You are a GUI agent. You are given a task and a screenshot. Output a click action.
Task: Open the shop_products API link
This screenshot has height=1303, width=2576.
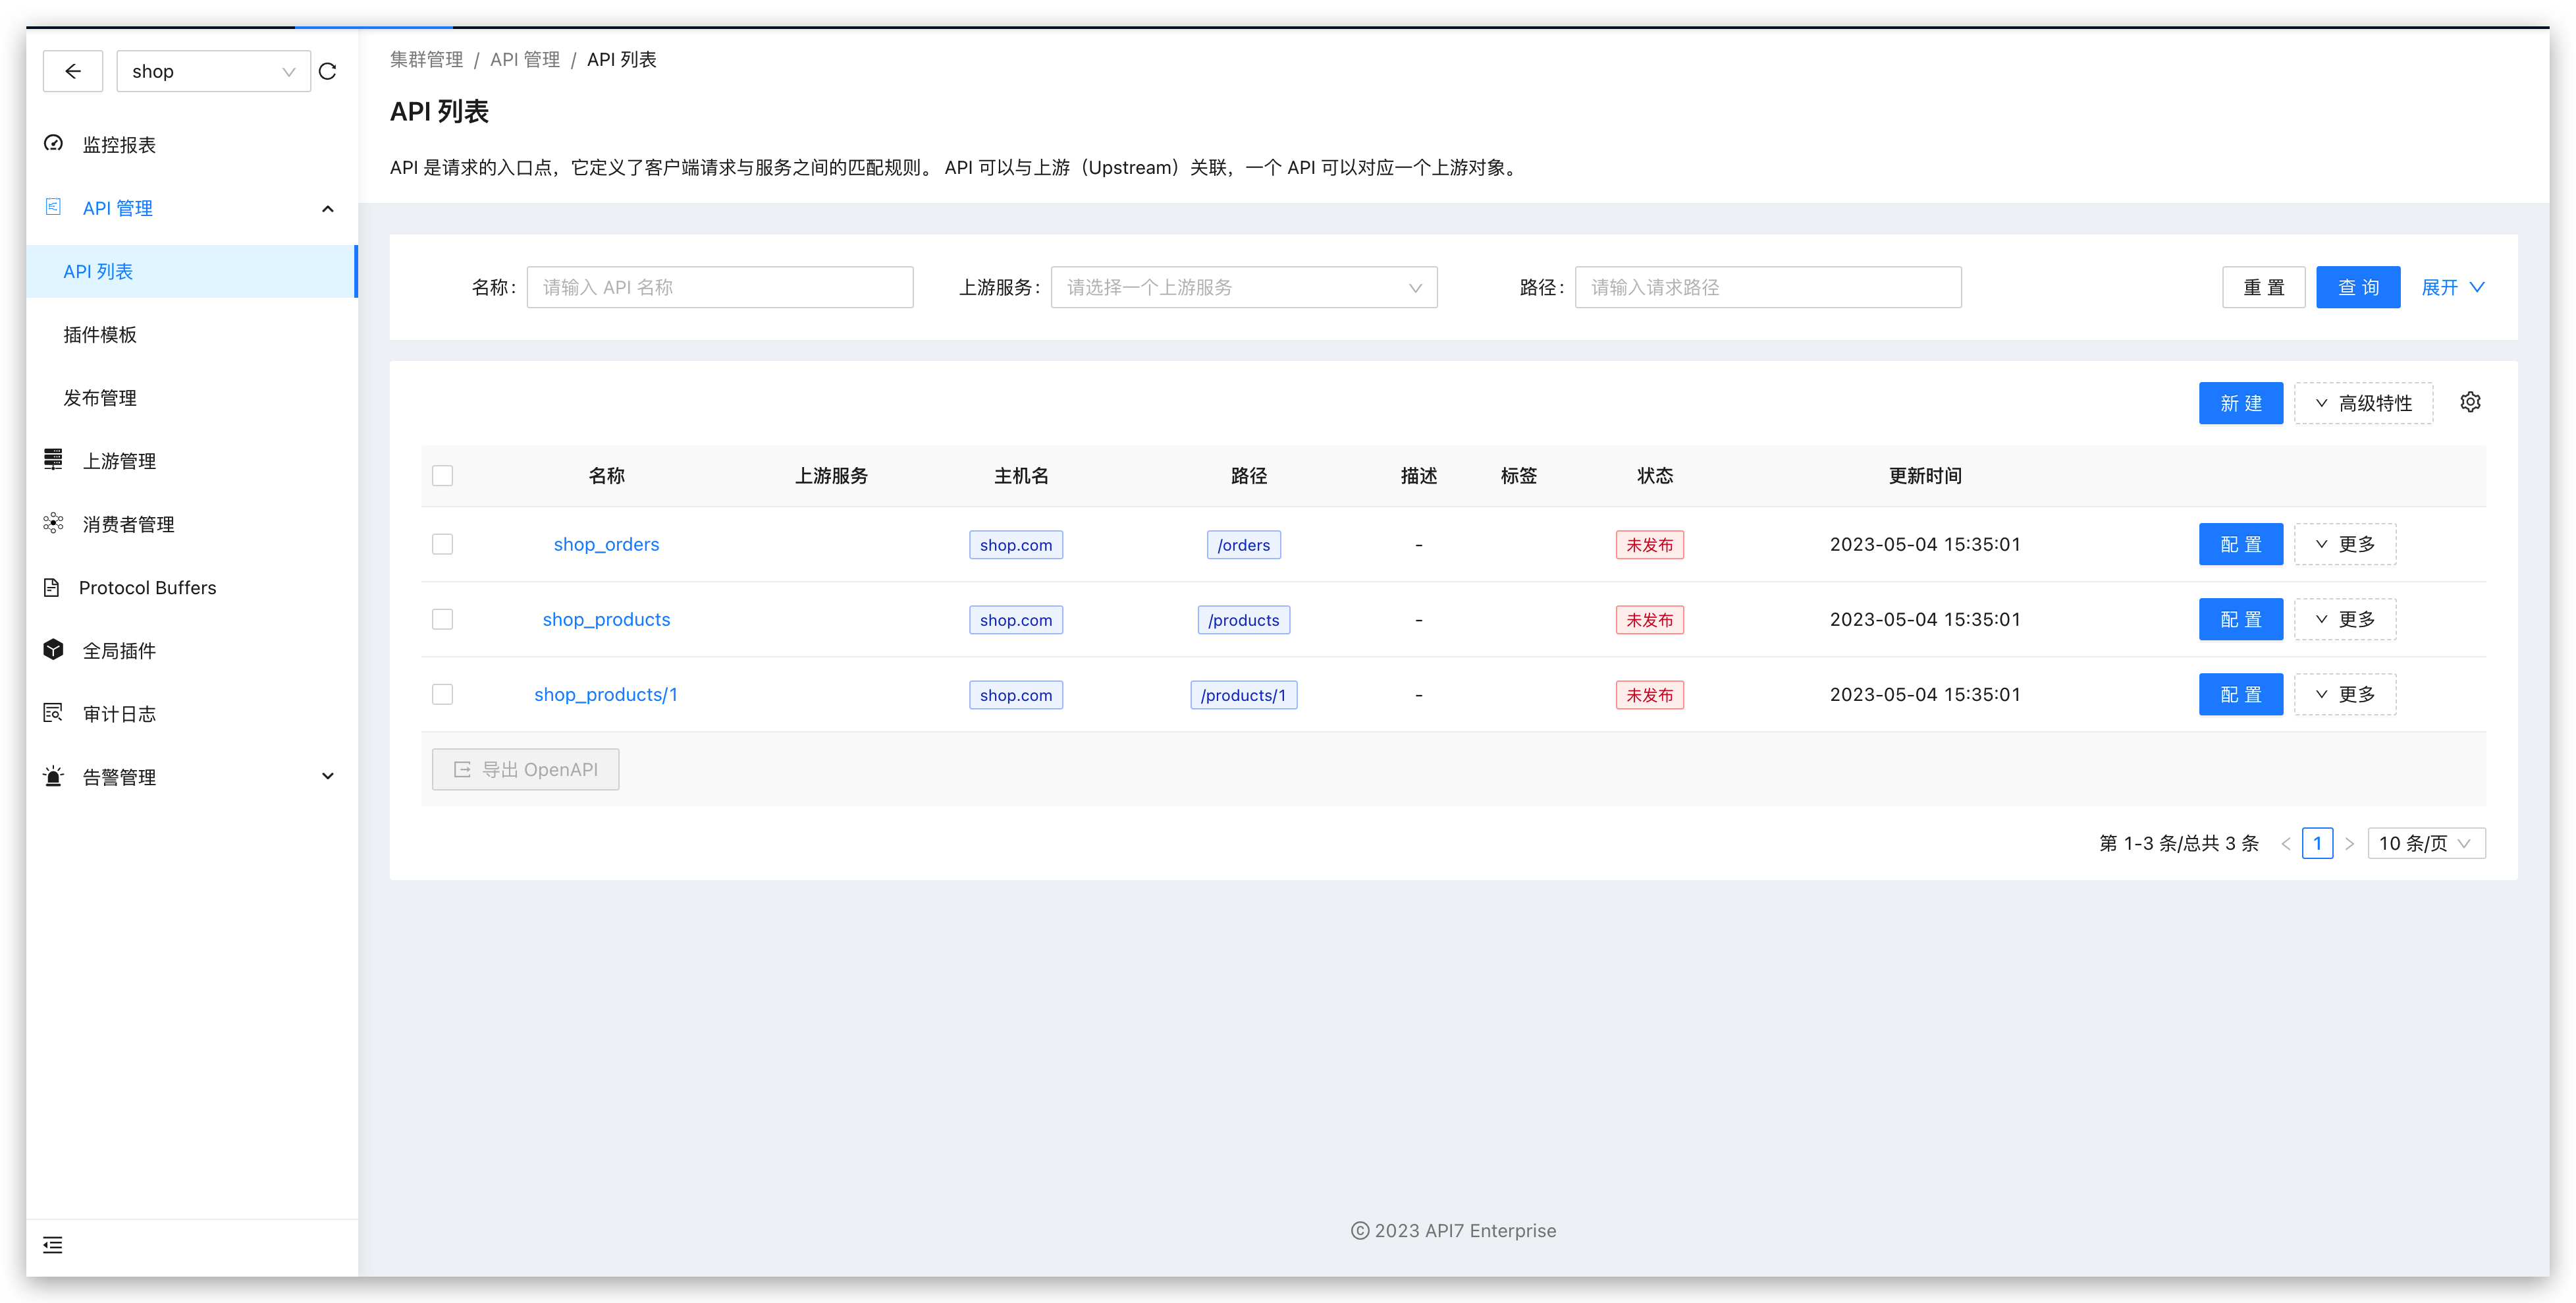tap(606, 619)
